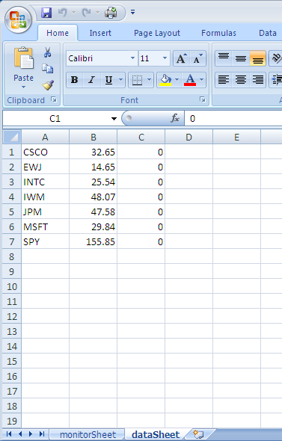Open the Insert tab
Screen dimensions: 282x441
pos(100,33)
